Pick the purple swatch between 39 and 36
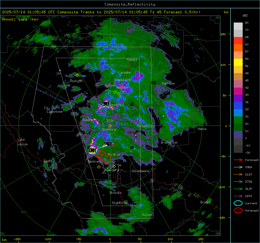The height and width of the screenshot is (243, 260). pos(238,99)
